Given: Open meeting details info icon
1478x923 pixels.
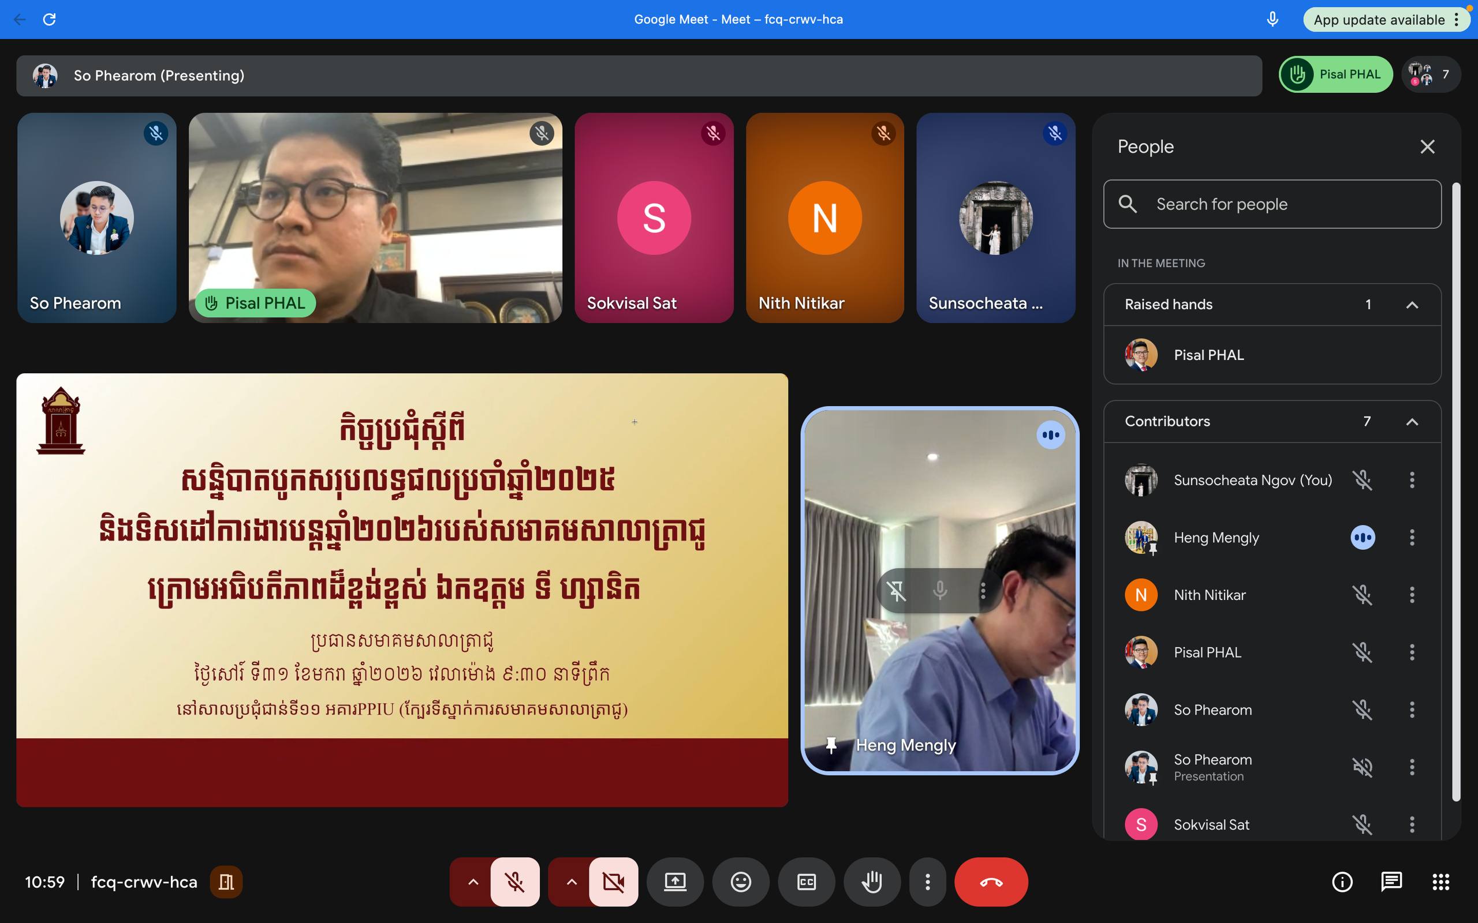Looking at the screenshot, I should [x=1342, y=881].
